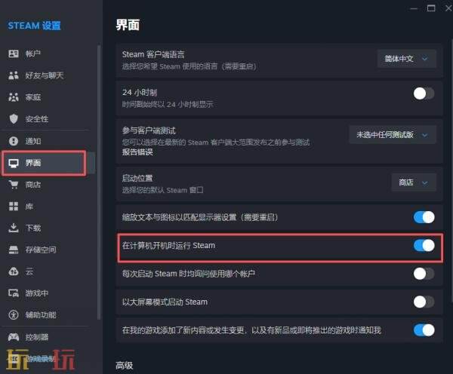Image resolution: width=453 pixels, height=374 pixels.
Task: Click the 云 cloud icon
Action: 14,271
